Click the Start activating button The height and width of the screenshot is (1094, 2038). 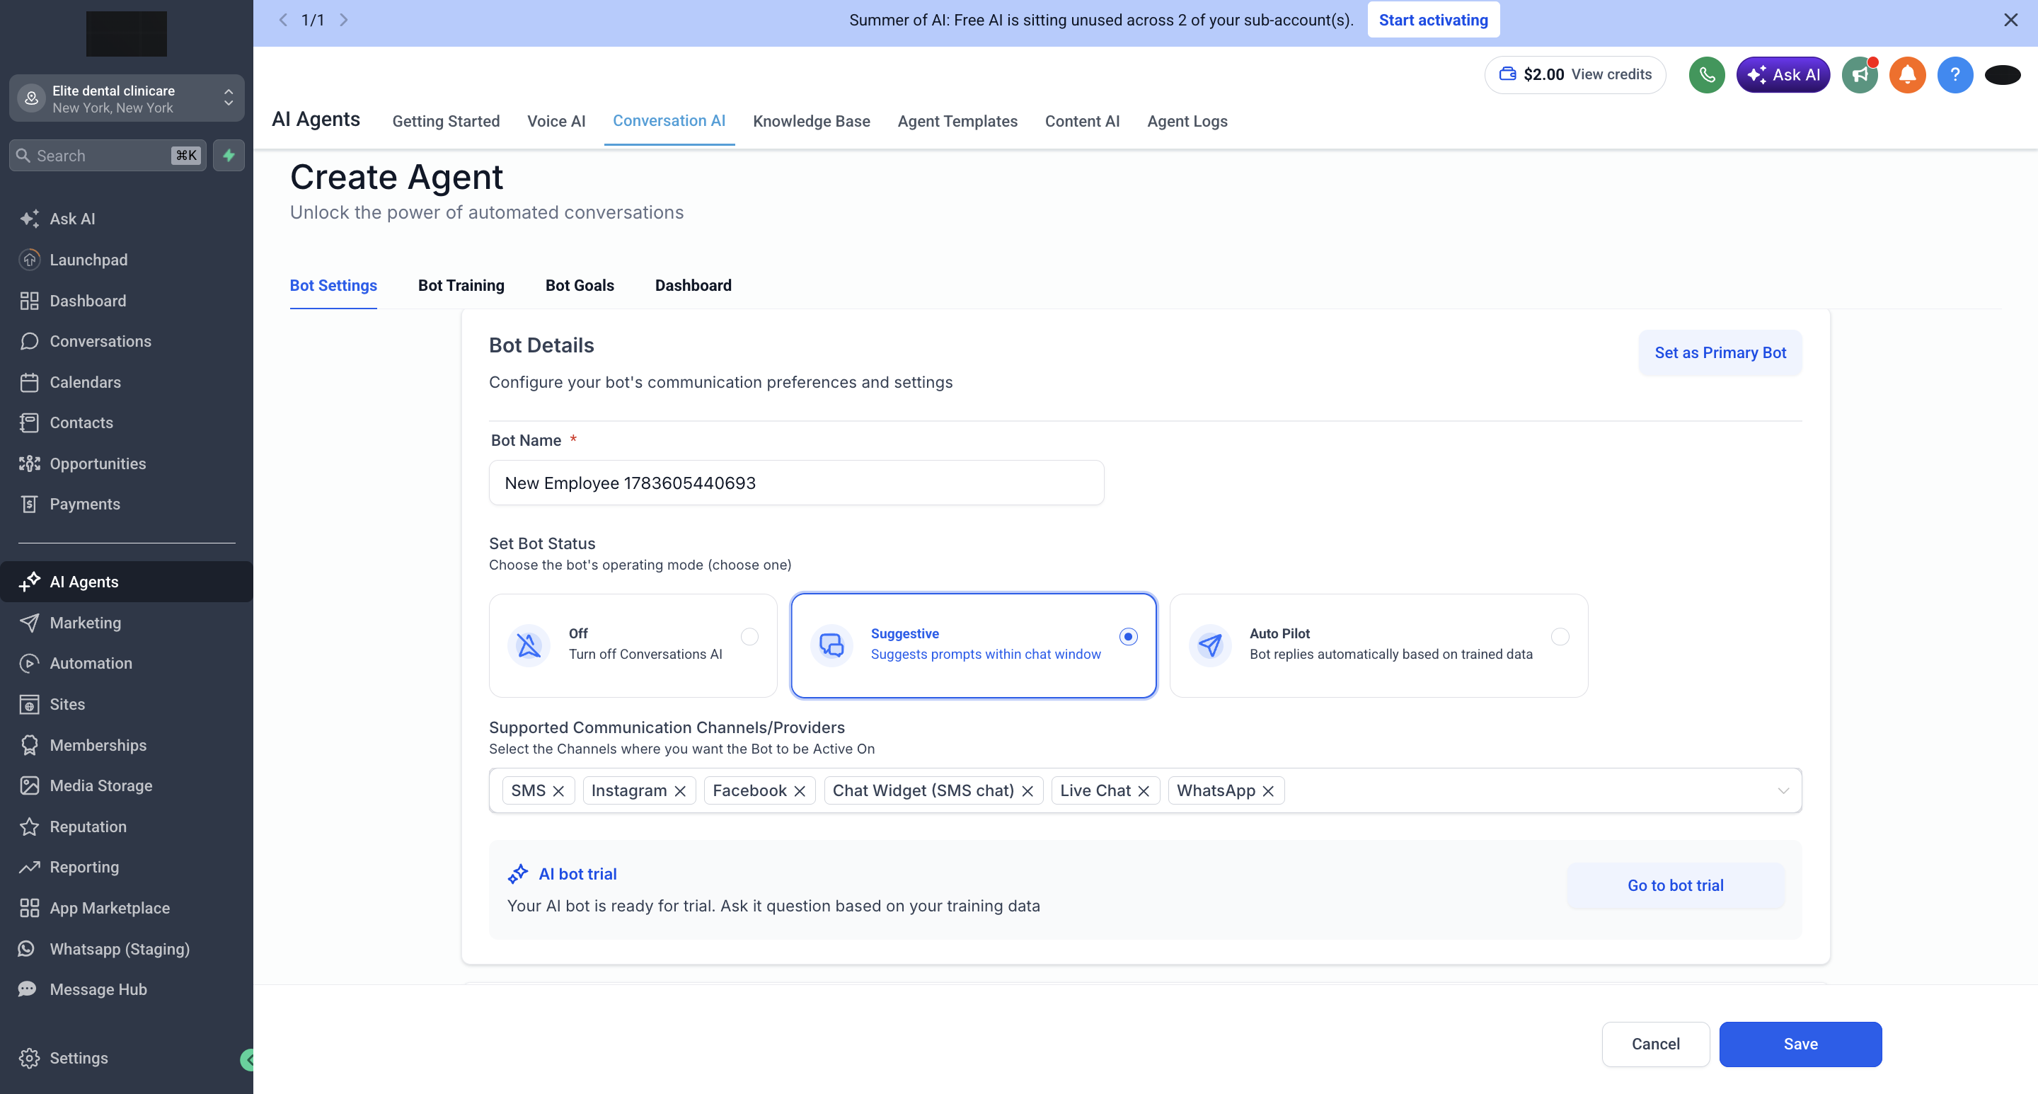pyautogui.click(x=1433, y=20)
